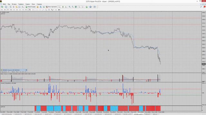The width and height of the screenshot is (206, 115).
Task: Select the Crosshair tool
Action: coord(33,10)
